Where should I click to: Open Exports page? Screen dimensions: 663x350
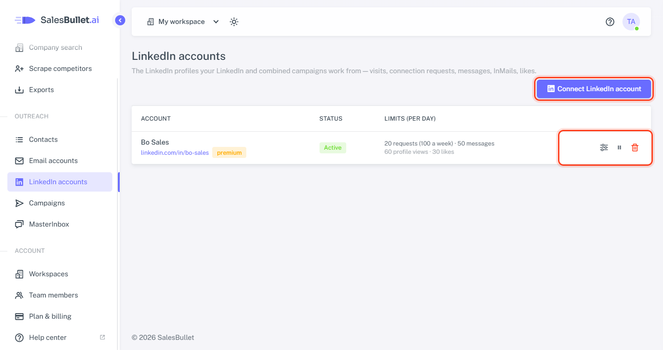(x=60, y=90)
